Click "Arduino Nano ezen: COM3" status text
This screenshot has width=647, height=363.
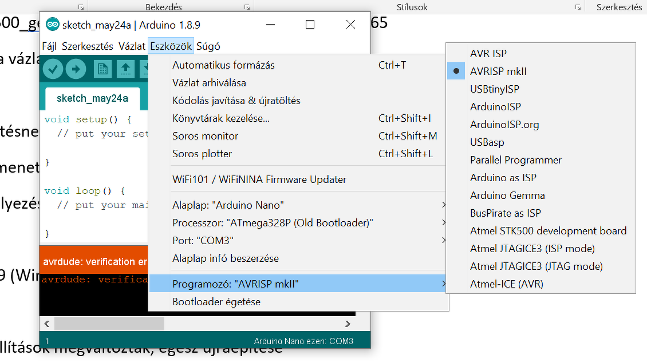[x=303, y=341]
